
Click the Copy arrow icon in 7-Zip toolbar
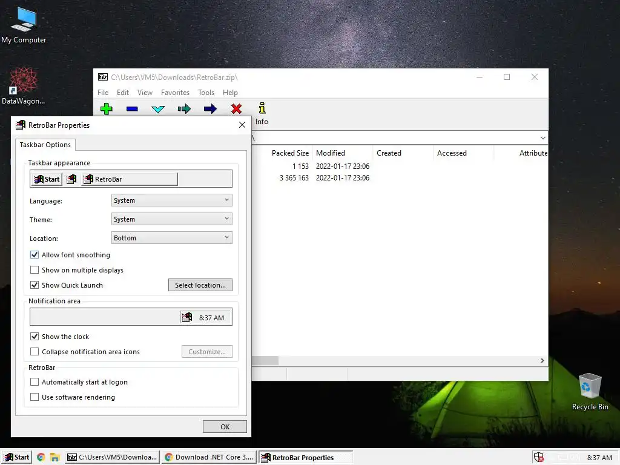[x=184, y=109]
